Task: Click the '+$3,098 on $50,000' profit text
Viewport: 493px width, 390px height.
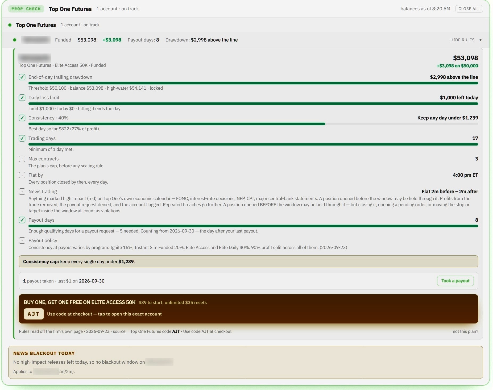Action: pos(457,66)
